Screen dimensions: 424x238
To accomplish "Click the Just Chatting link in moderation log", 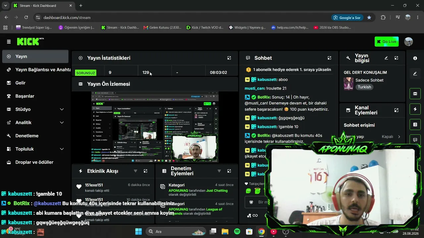I will pos(217,190).
